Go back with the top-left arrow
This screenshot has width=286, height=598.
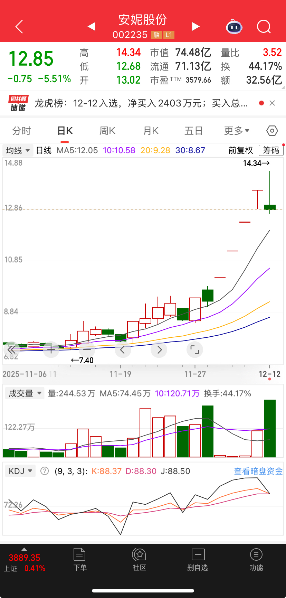[19, 27]
